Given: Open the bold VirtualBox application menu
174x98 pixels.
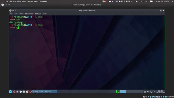Looking at the screenshot, I should click(x=43, y=1).
